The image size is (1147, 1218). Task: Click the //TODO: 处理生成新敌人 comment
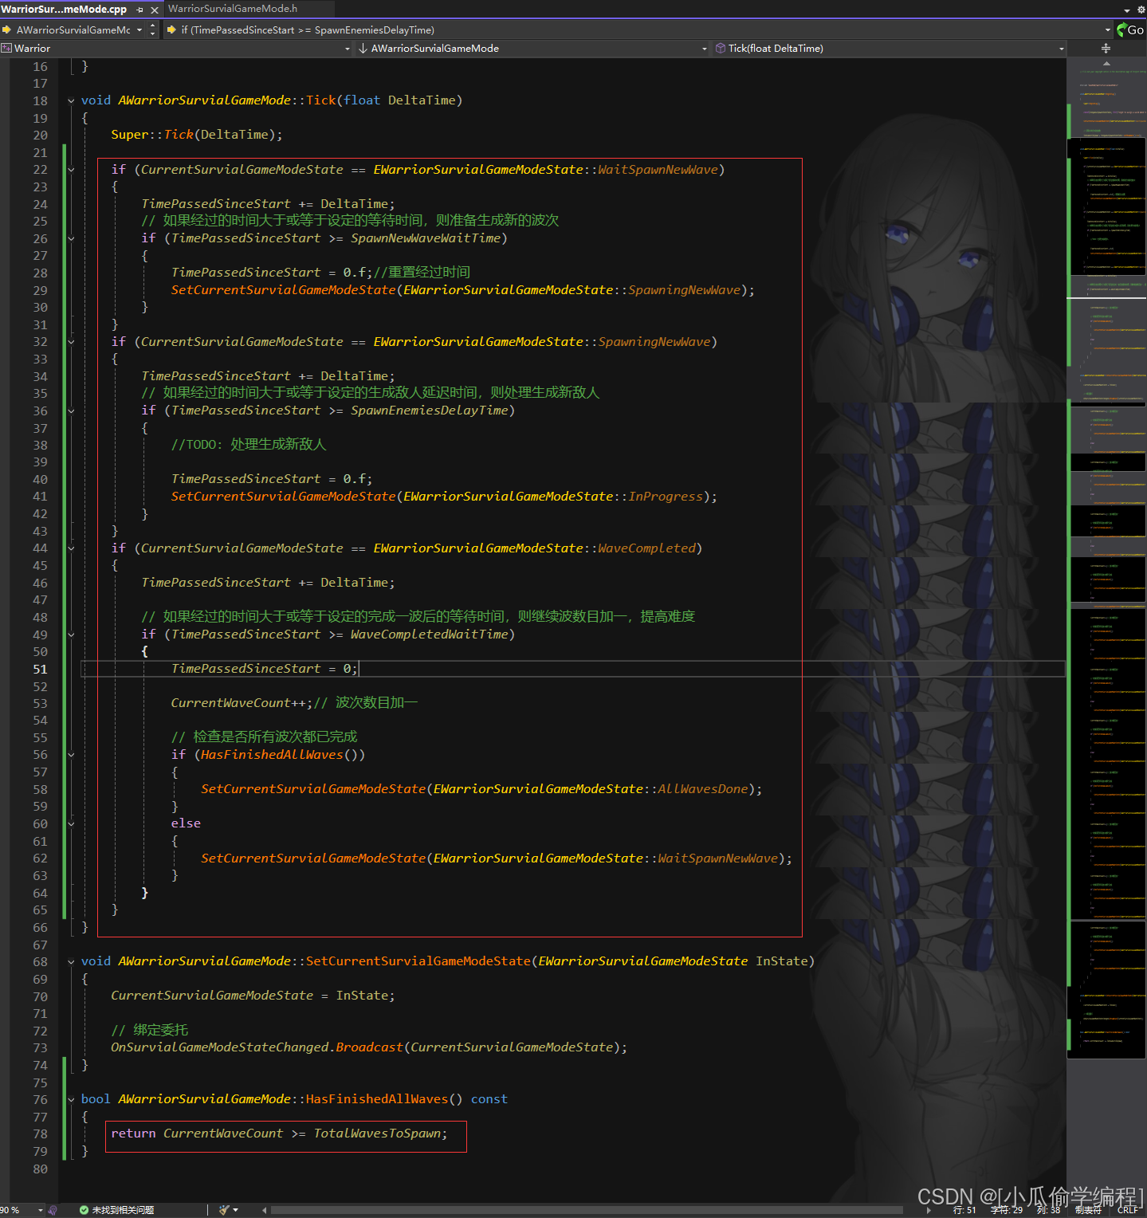[x=249, y=445]
